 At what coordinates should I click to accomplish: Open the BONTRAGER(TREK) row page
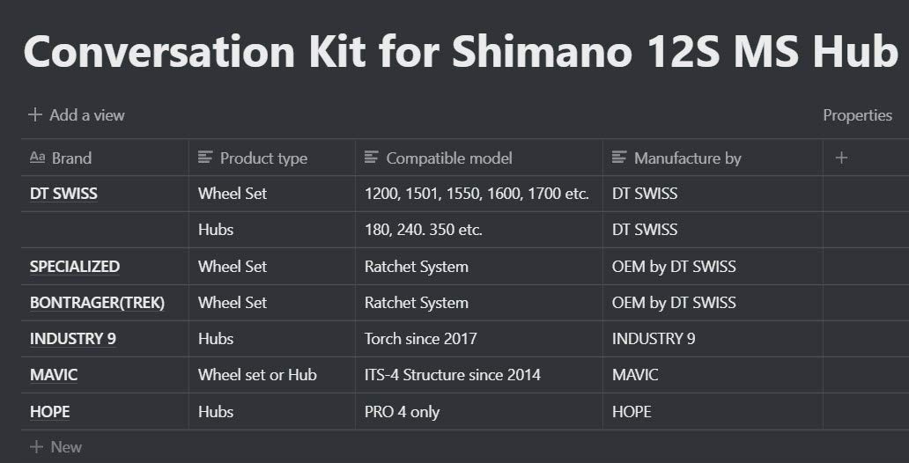tap(97, 303)
